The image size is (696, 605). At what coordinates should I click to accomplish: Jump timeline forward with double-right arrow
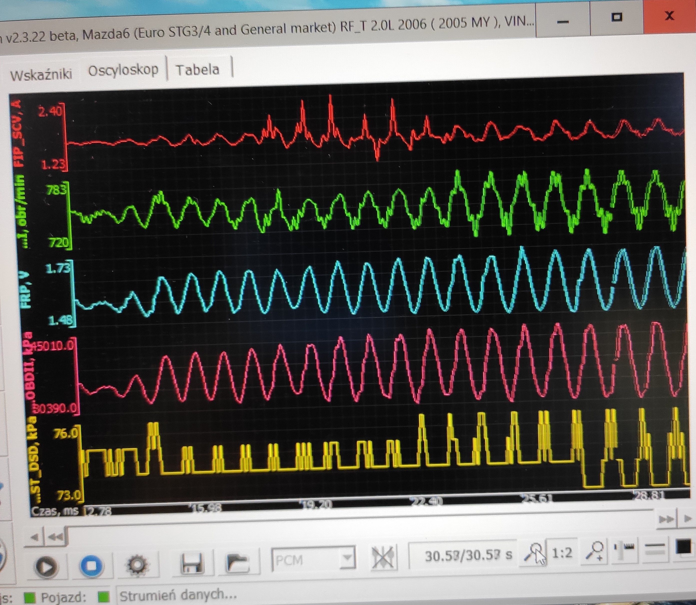coord(666,519)
